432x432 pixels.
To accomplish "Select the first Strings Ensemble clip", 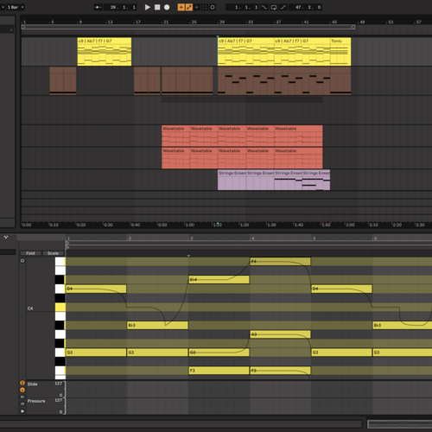I will [x=232, y=180].
